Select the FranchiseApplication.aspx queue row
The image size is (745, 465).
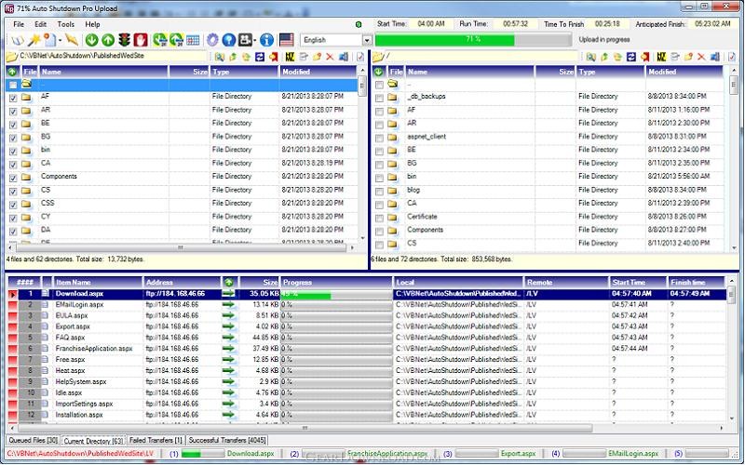point(367,349)
